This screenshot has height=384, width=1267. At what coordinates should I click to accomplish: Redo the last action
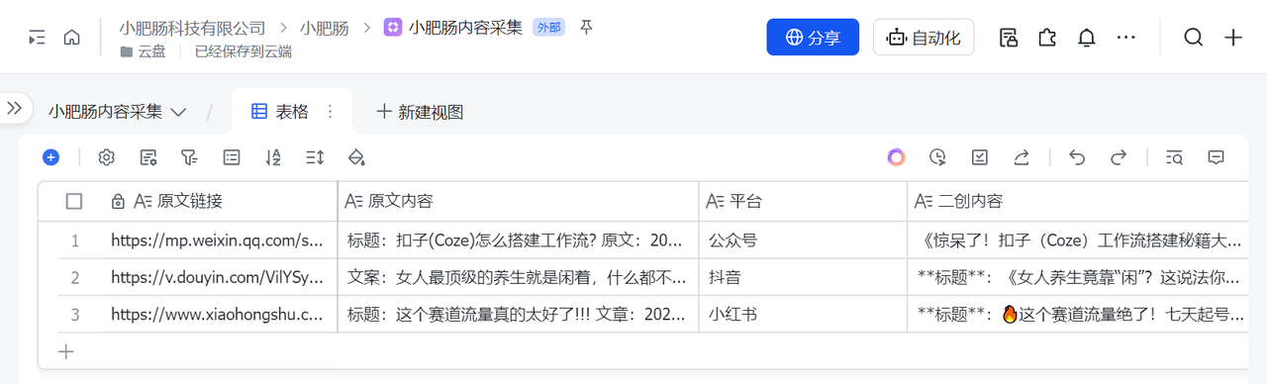click(x=1119, y=157)
